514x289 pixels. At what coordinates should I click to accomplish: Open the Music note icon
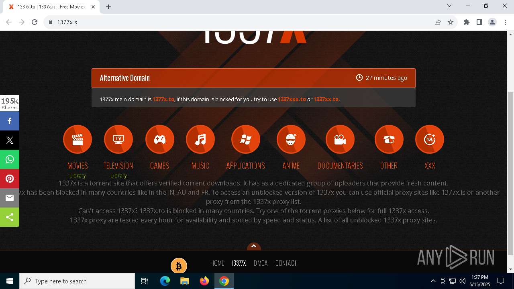pos(200,139)
